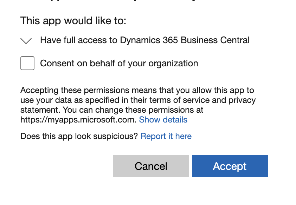The image size is (296, 205).
Task: Open the Show details link
Action: point(163,120)
